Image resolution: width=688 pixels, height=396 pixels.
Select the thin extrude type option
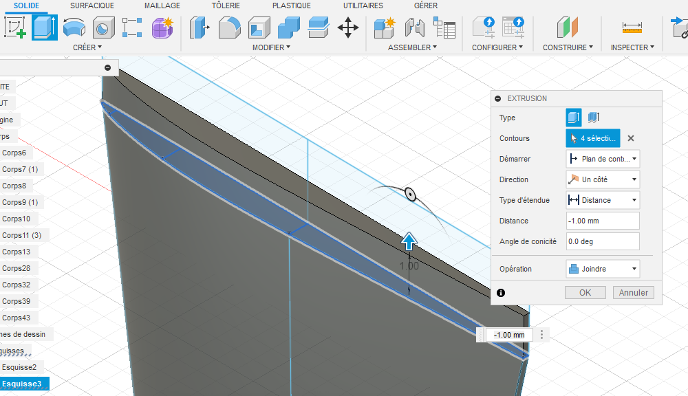594,118
